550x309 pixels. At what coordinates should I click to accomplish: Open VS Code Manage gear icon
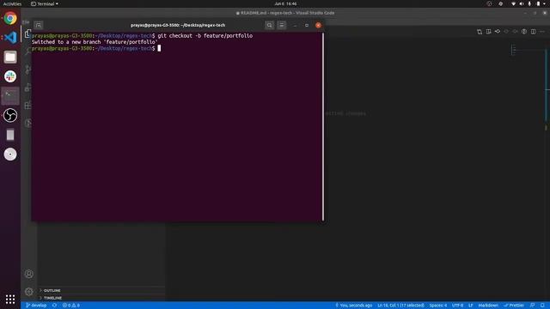tap(29, 292)
